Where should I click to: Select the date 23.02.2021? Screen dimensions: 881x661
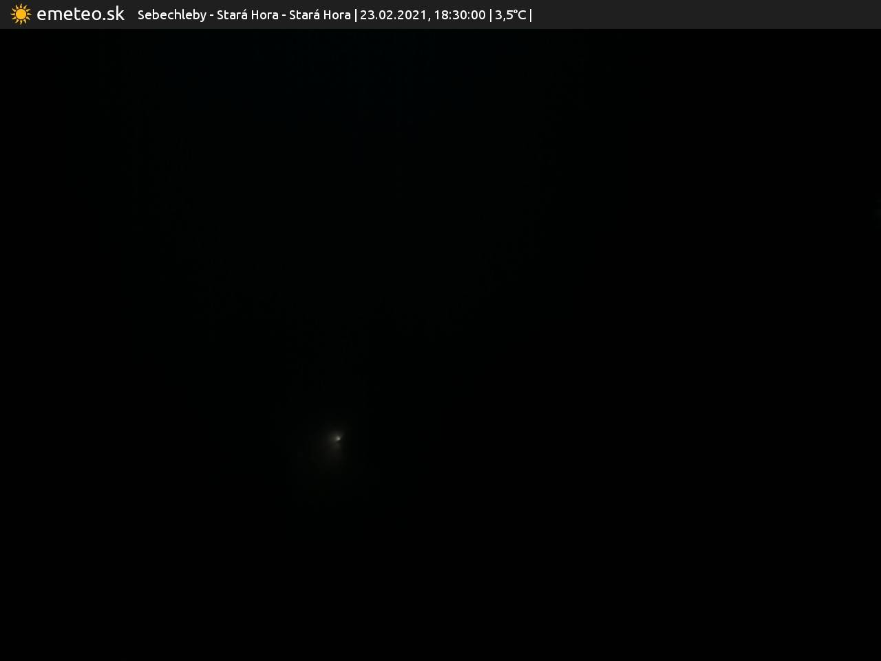point(392,15)
